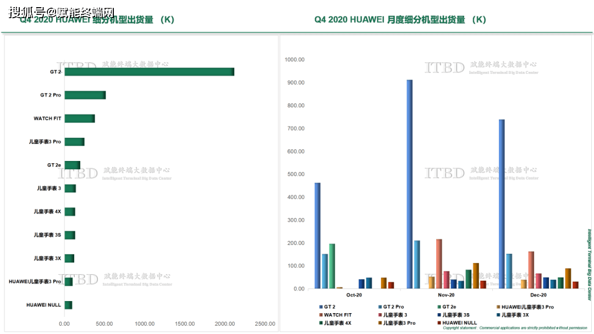This screenshot has height=334, width=594.
Task: Select the 'HUAWEI NULL' axis label in left chart
Action: [43, 305]
